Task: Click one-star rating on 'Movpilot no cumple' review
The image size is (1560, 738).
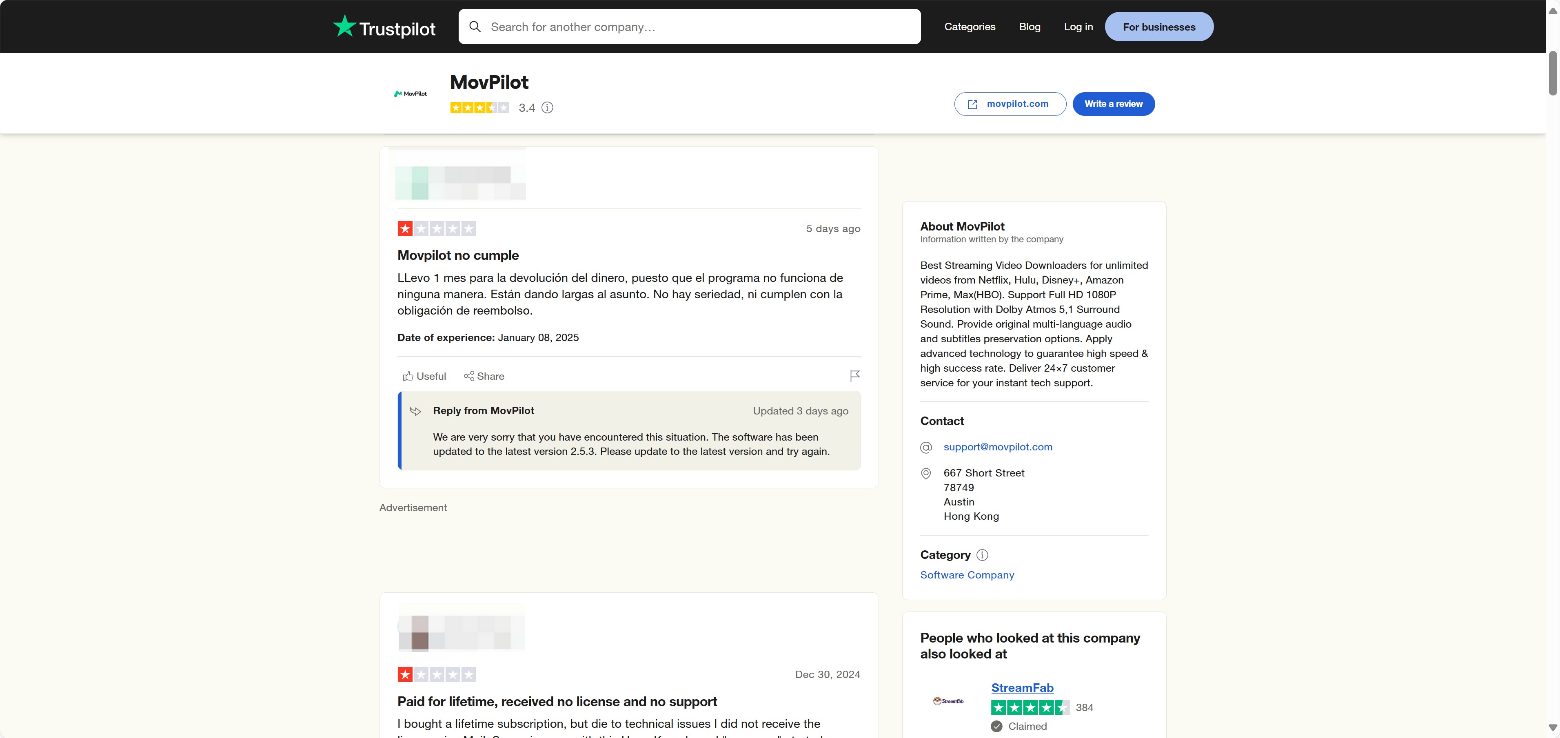Action: point(437,228)
